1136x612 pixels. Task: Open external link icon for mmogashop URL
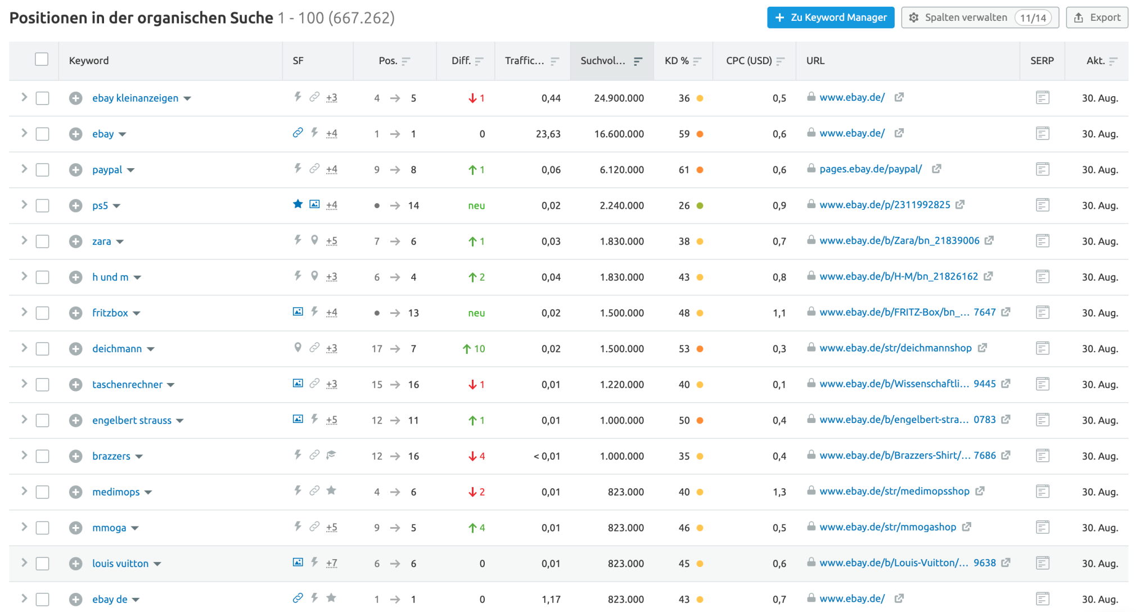967,527
